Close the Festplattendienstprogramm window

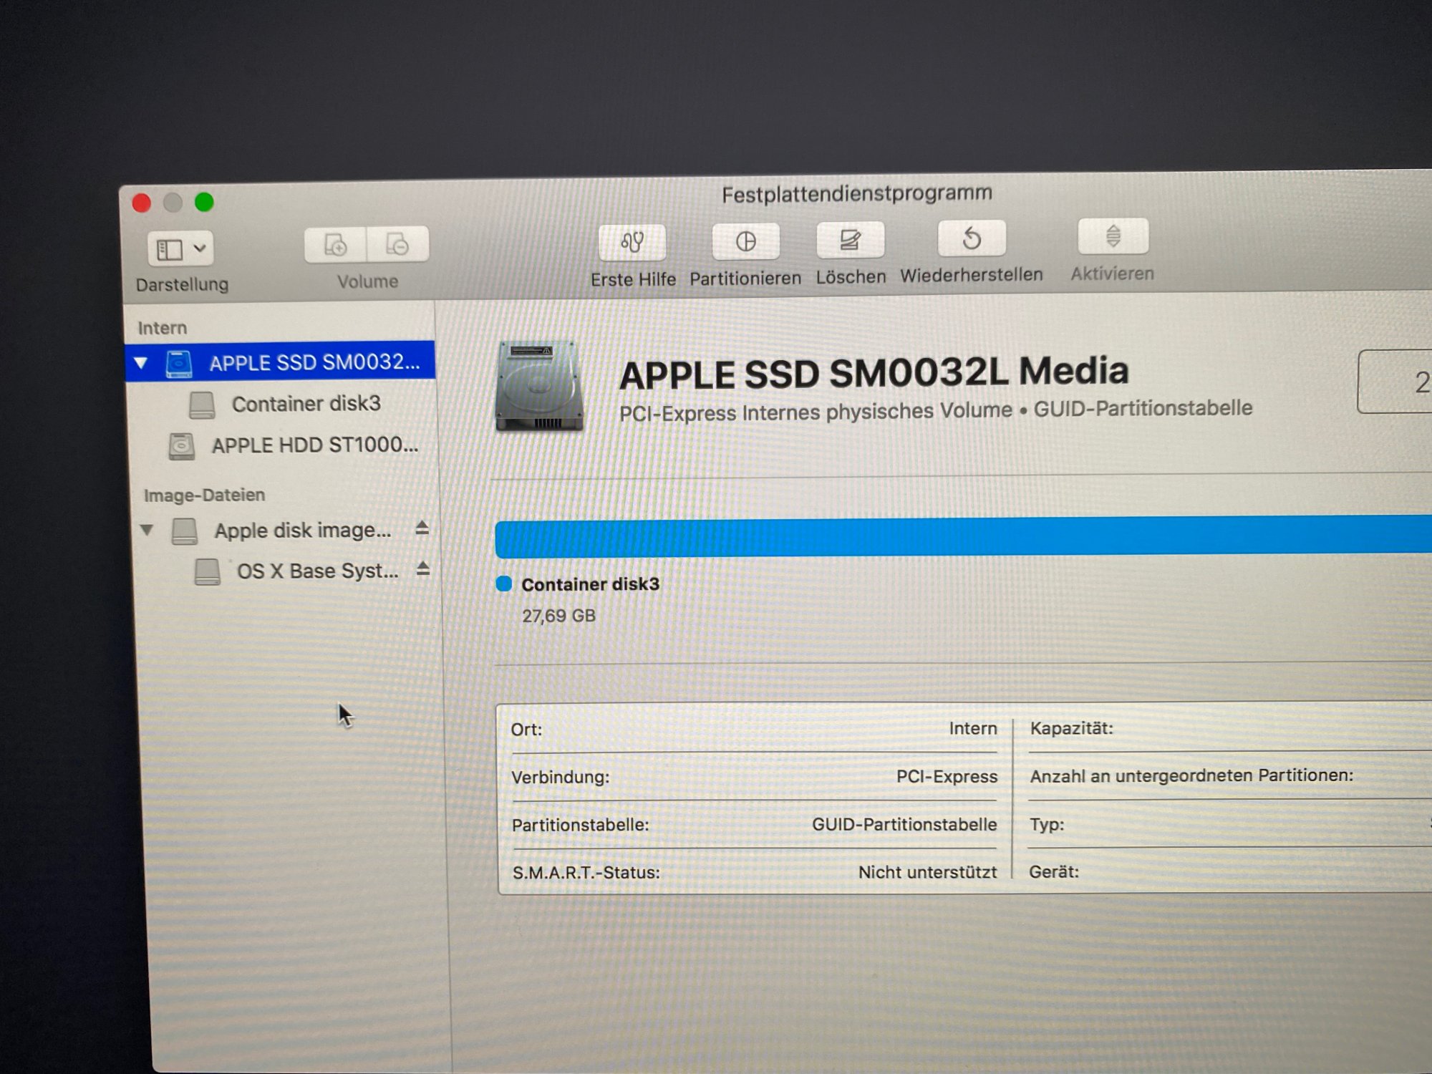pyautogui.click(x=142, y=203)
